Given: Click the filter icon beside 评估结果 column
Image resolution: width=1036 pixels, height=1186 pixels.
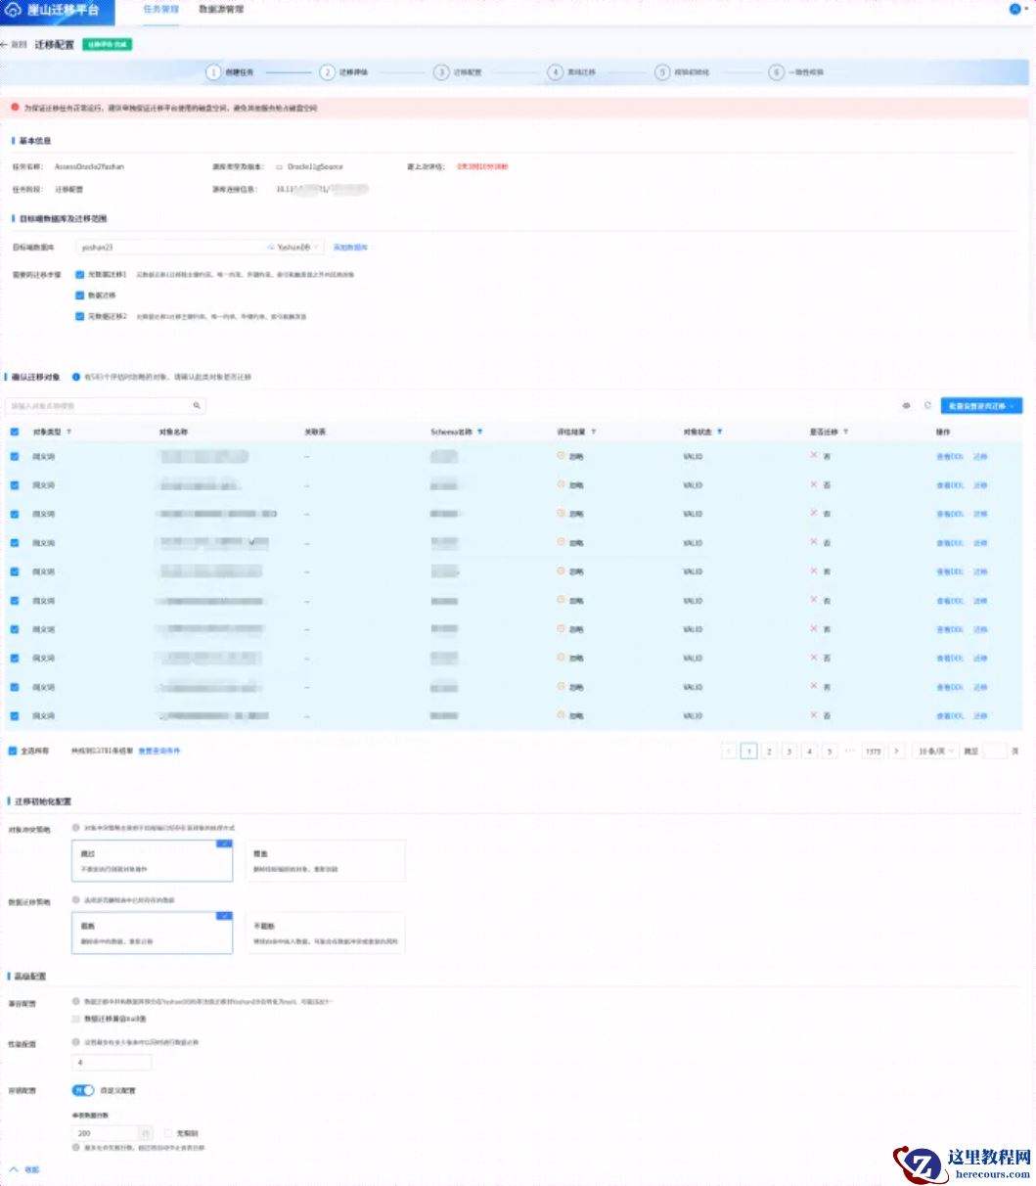Looking at the screenshot, I should 594,432.
